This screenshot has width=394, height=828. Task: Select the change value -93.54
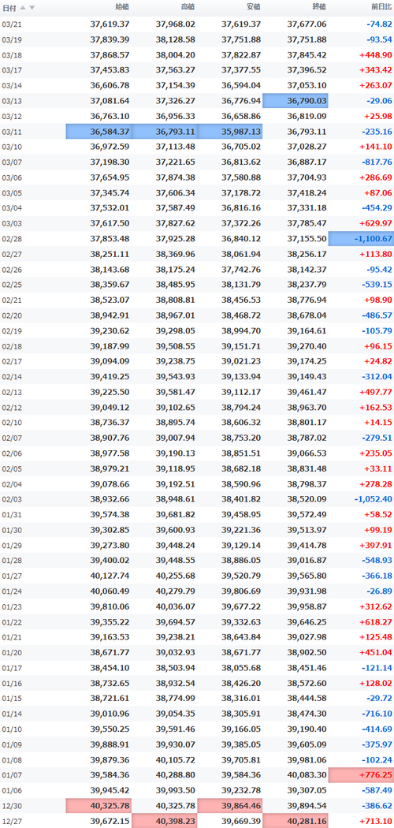point(380,39)
